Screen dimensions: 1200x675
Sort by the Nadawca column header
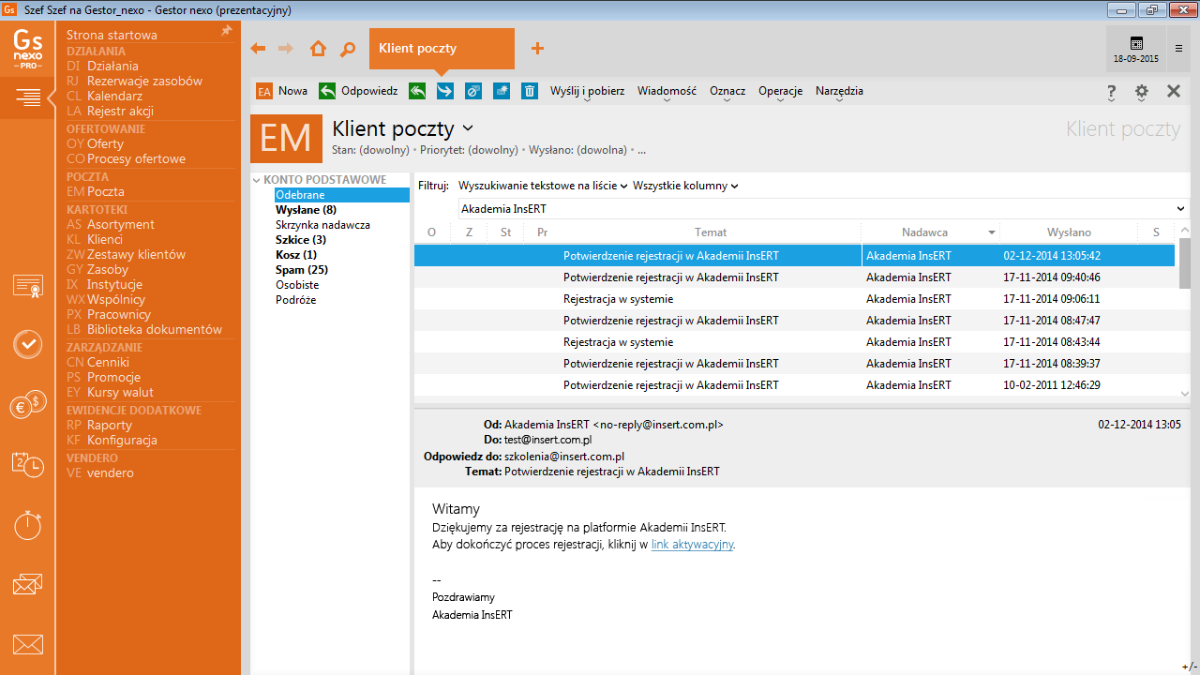click(x=924, y=232)
